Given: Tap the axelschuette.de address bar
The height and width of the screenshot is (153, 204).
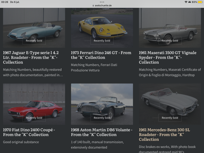Looking at the screenshot, I should [x=103, y=5].
